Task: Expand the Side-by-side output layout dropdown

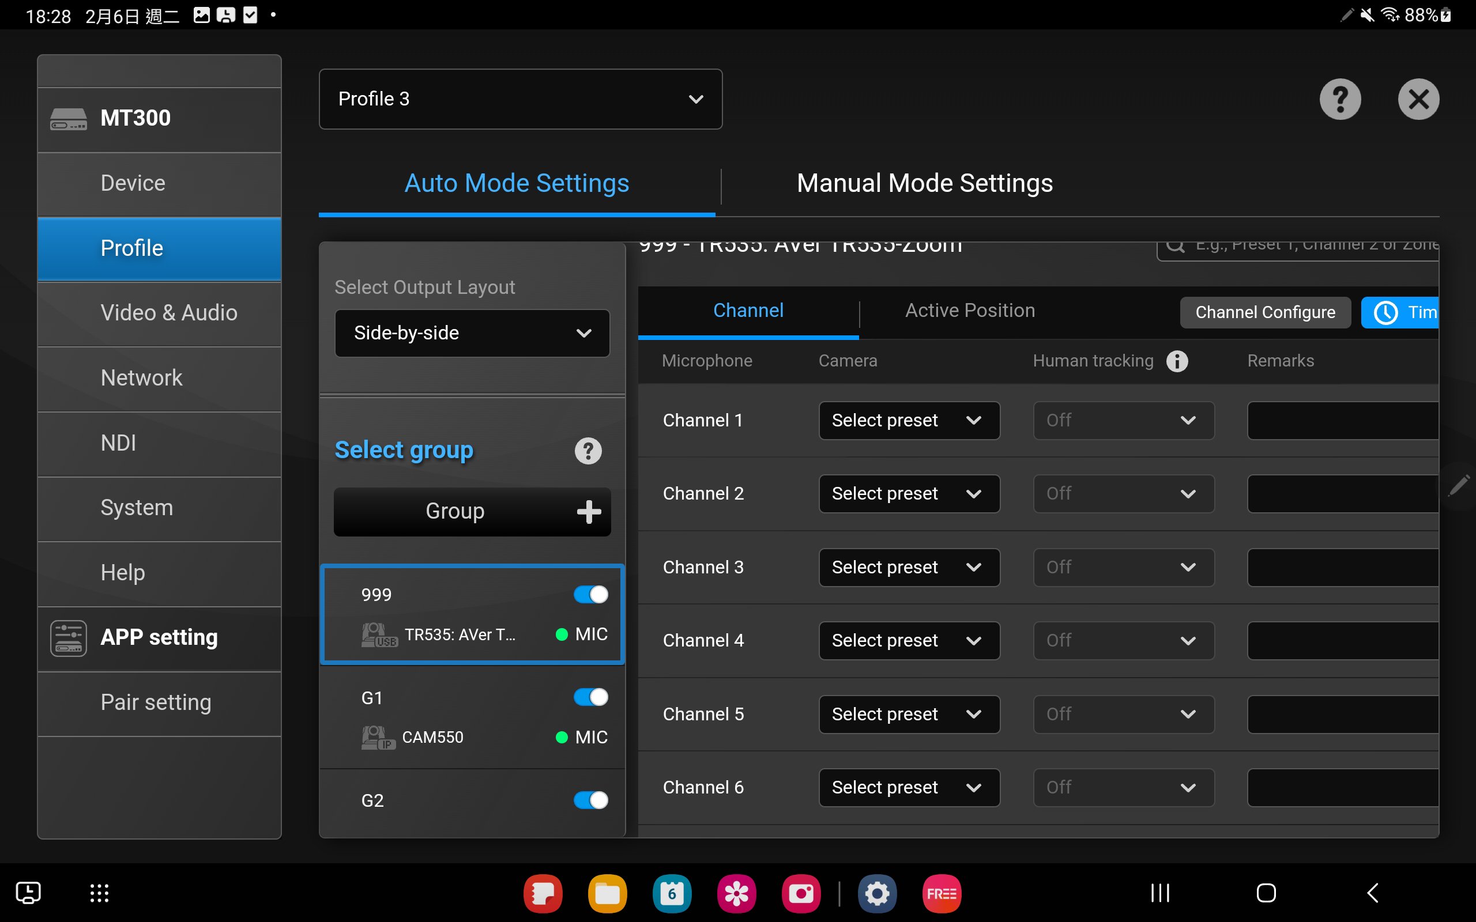Action: (472, 333)
